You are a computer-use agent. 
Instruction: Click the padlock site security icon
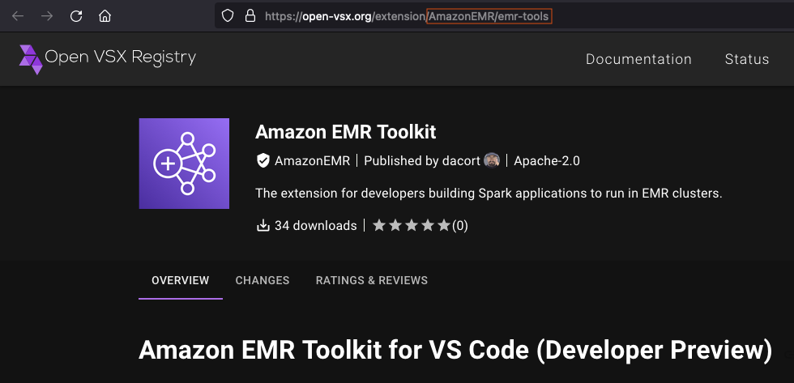tap(250, 15)
